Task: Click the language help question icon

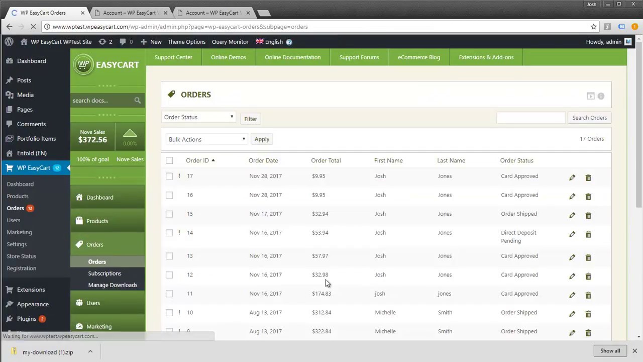Action: pyautogui.click(x=289, y=42)
